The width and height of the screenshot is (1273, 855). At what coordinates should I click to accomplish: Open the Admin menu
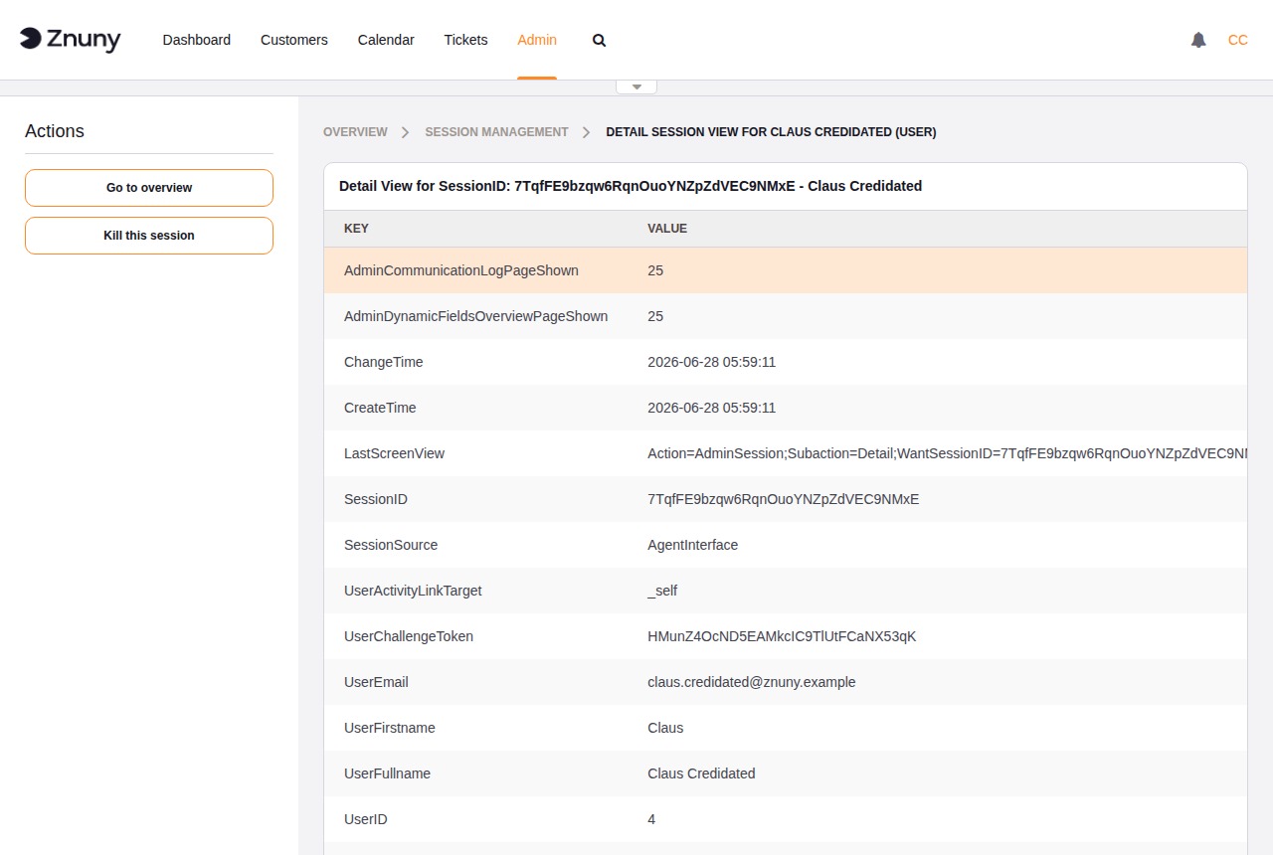pyautogui.click(x=537, y=40)
